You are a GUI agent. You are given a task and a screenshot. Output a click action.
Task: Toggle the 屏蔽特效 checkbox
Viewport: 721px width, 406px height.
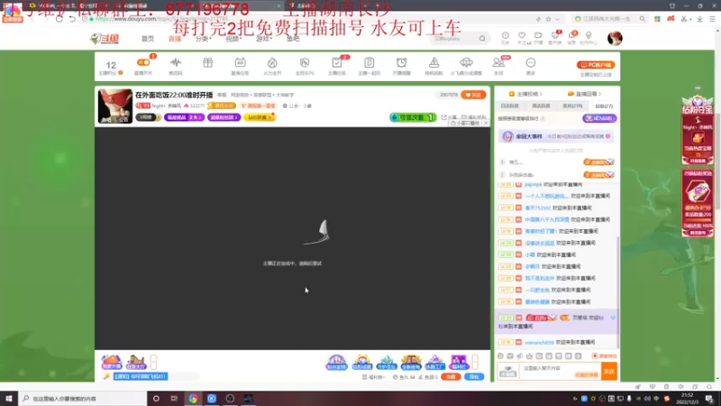[x=604, y=355]
